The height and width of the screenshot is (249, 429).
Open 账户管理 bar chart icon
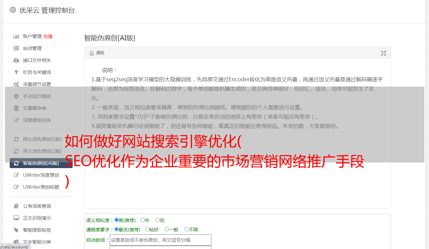(16, 36)
